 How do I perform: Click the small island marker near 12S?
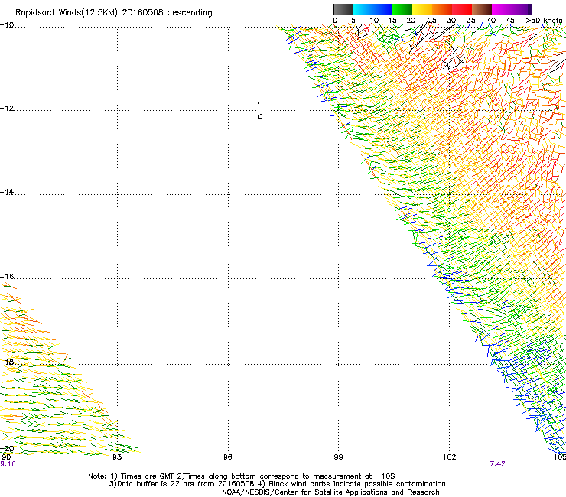coord(260,116)
